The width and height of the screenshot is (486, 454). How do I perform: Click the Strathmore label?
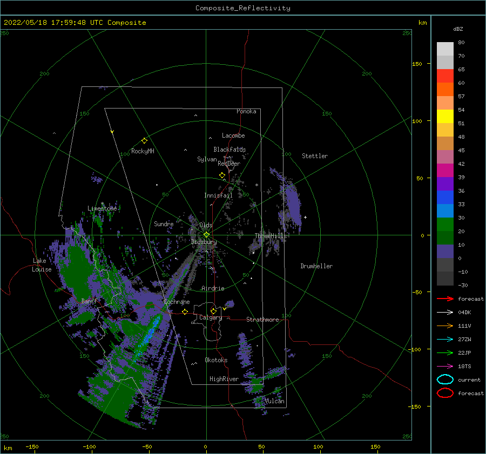tap(262, 320)
